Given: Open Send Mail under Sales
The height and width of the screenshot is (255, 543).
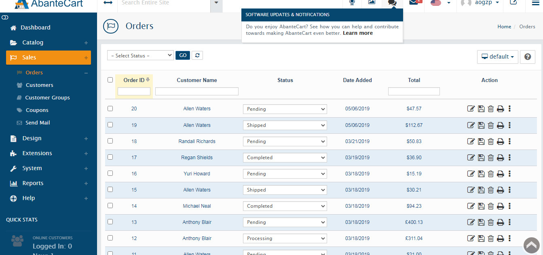Looking at the screenshot, I should (x=38, y=123).
